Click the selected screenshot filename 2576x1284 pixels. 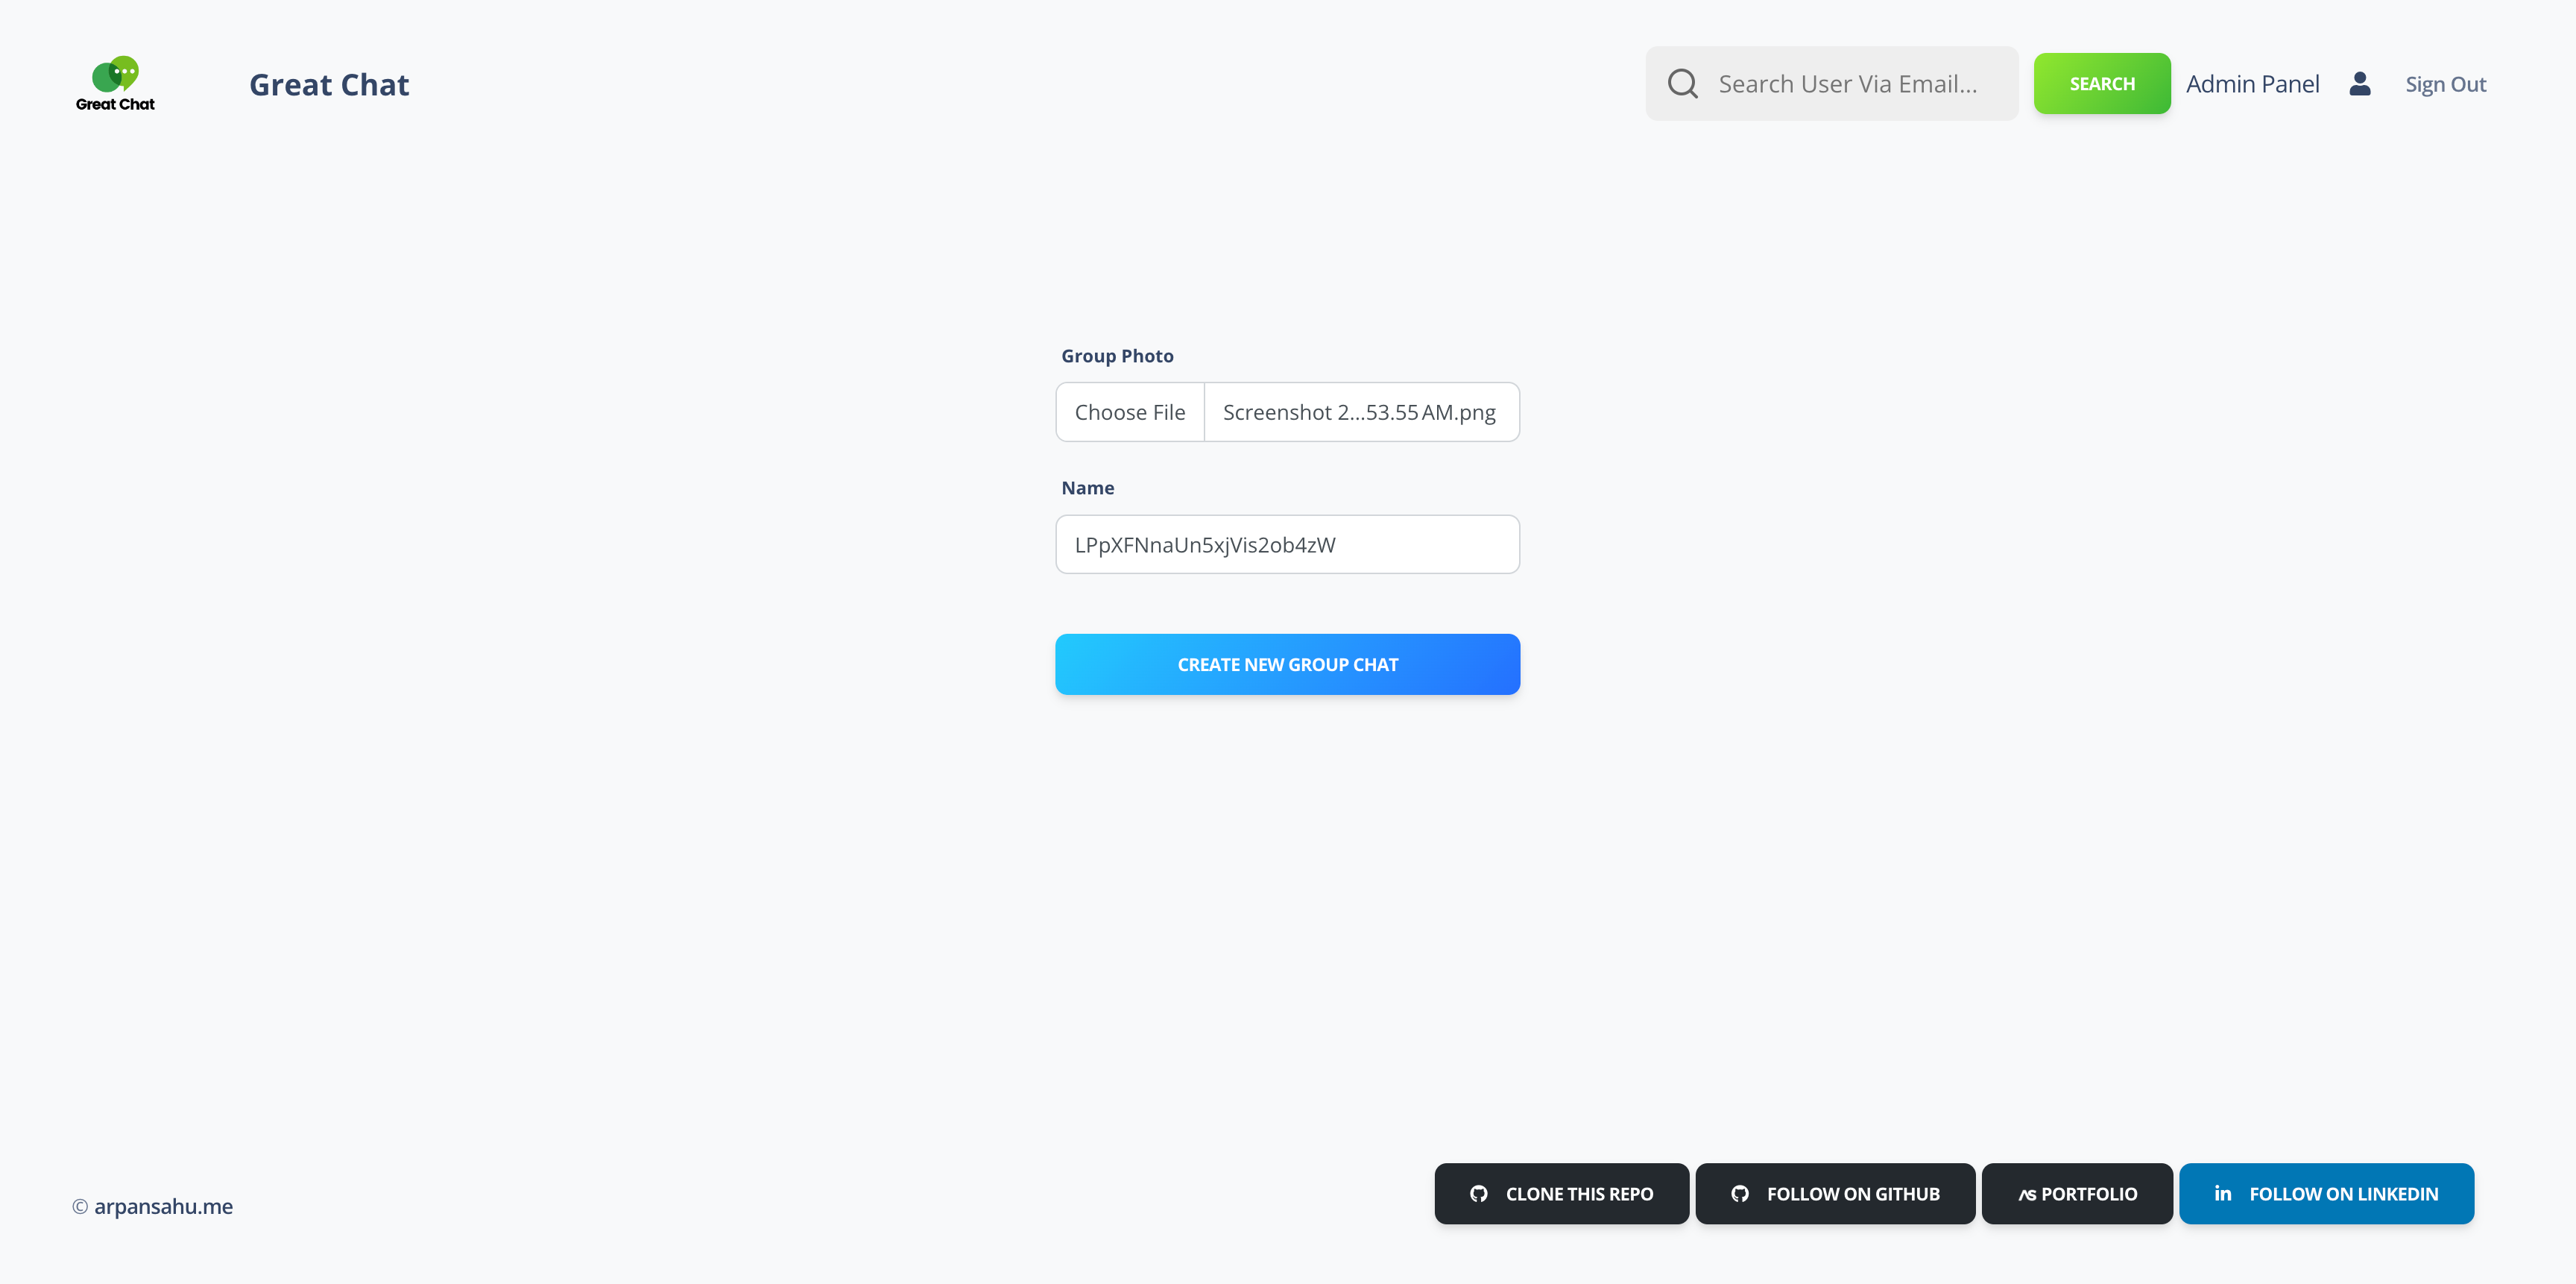1359,412
